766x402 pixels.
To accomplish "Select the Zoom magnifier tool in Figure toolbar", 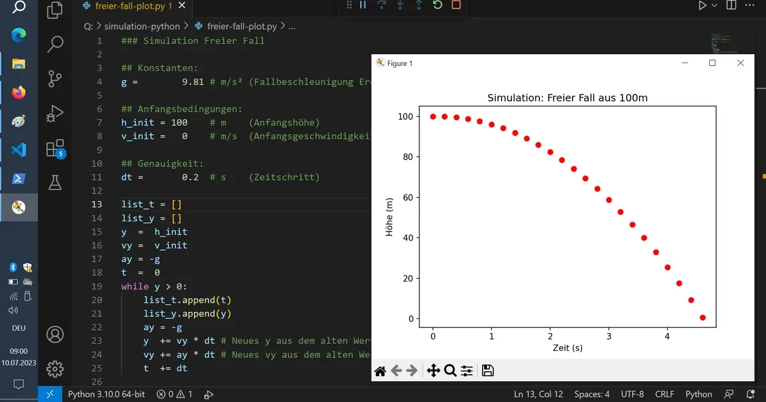I will (x=449, y=371).
